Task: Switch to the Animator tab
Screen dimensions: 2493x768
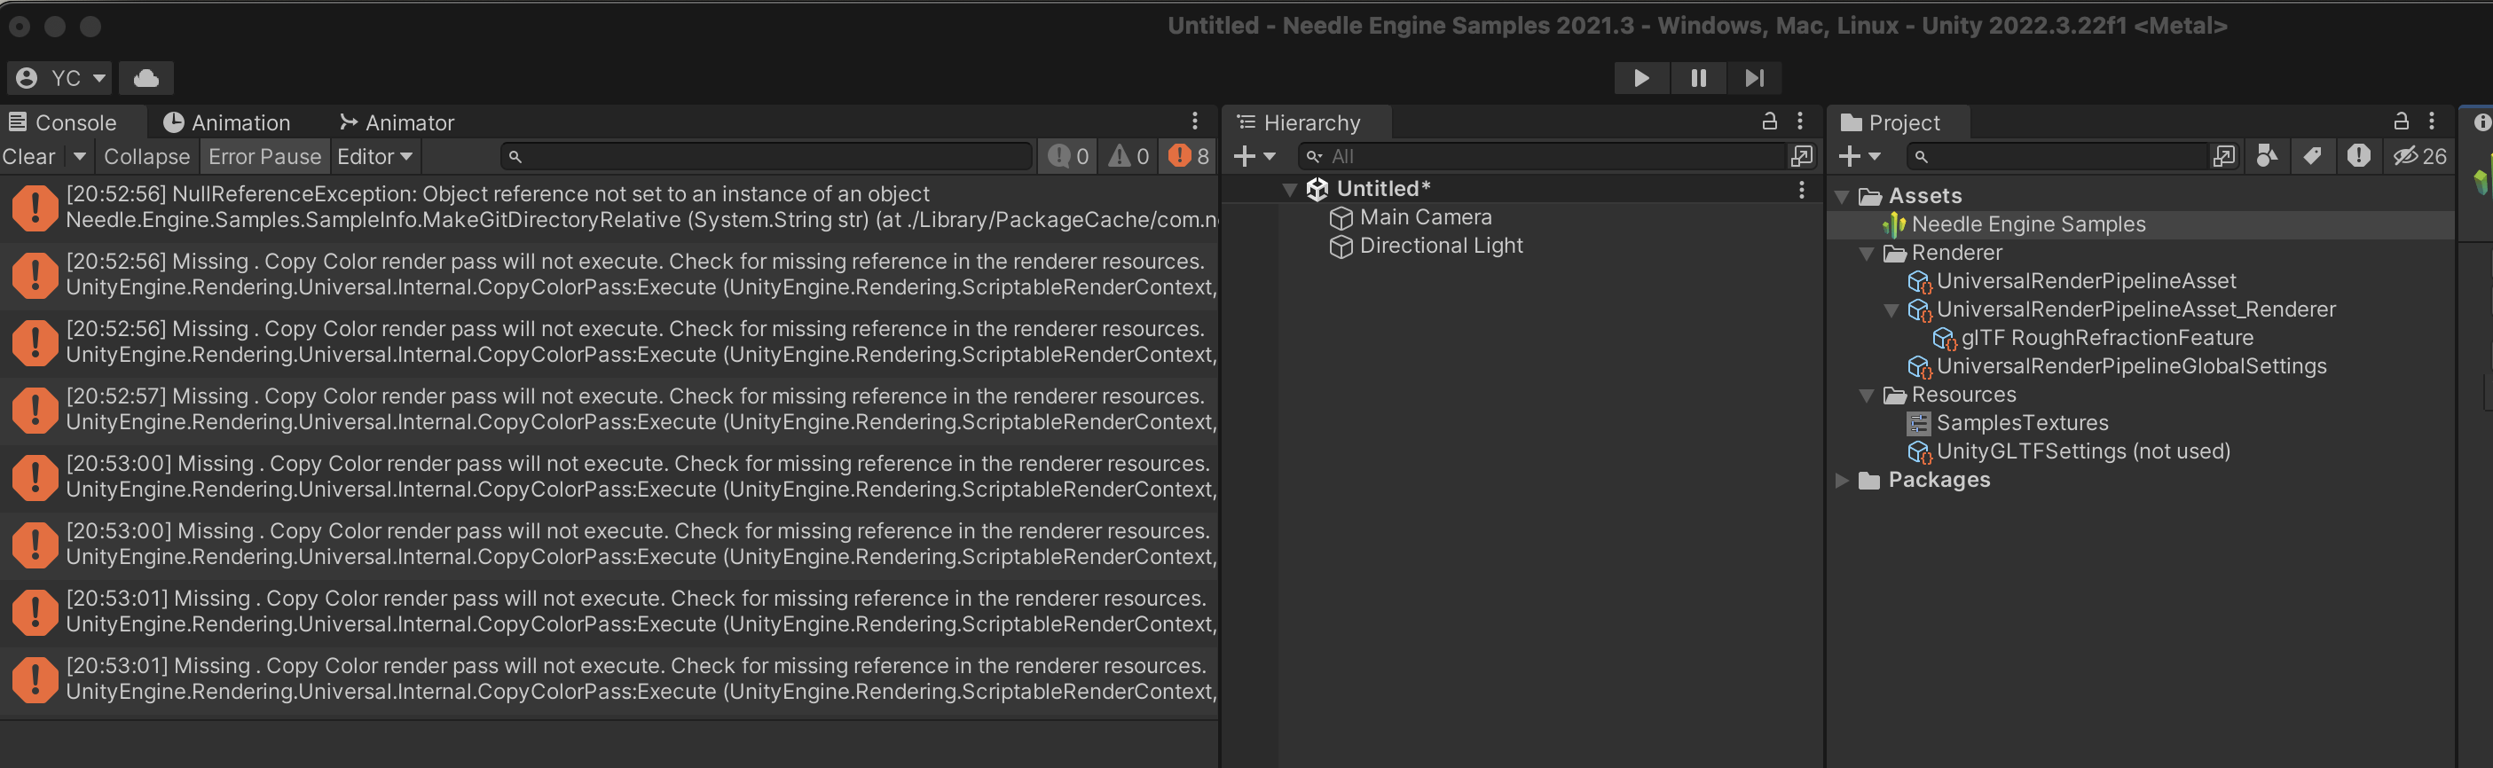Action: coord(397,123)
